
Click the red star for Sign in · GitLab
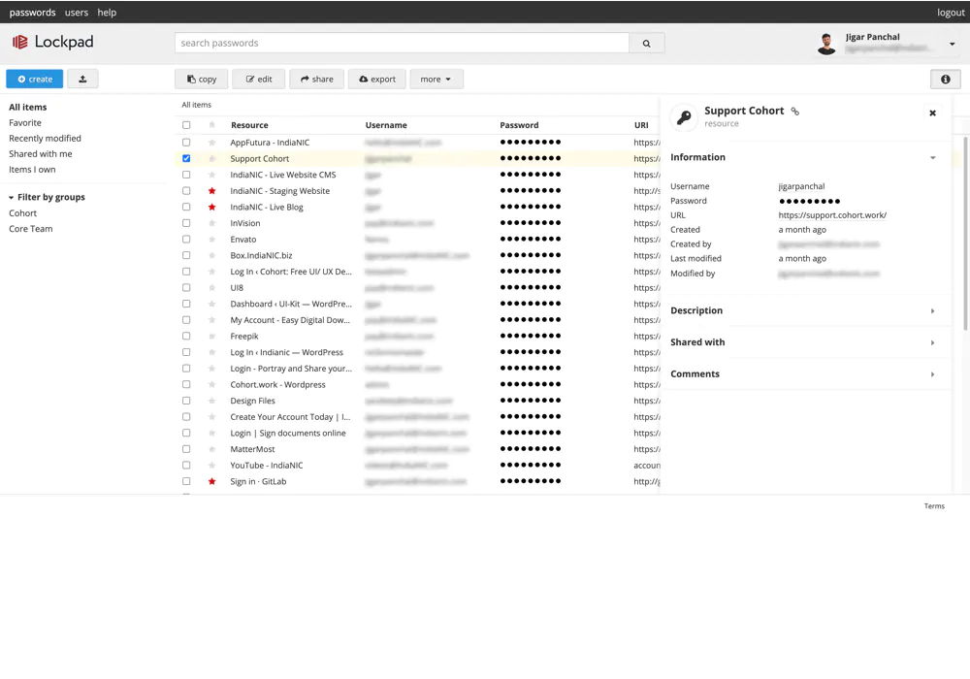tap(212, 482)
